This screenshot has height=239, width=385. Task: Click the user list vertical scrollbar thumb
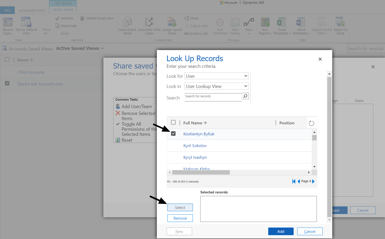[x=314, y=138]
